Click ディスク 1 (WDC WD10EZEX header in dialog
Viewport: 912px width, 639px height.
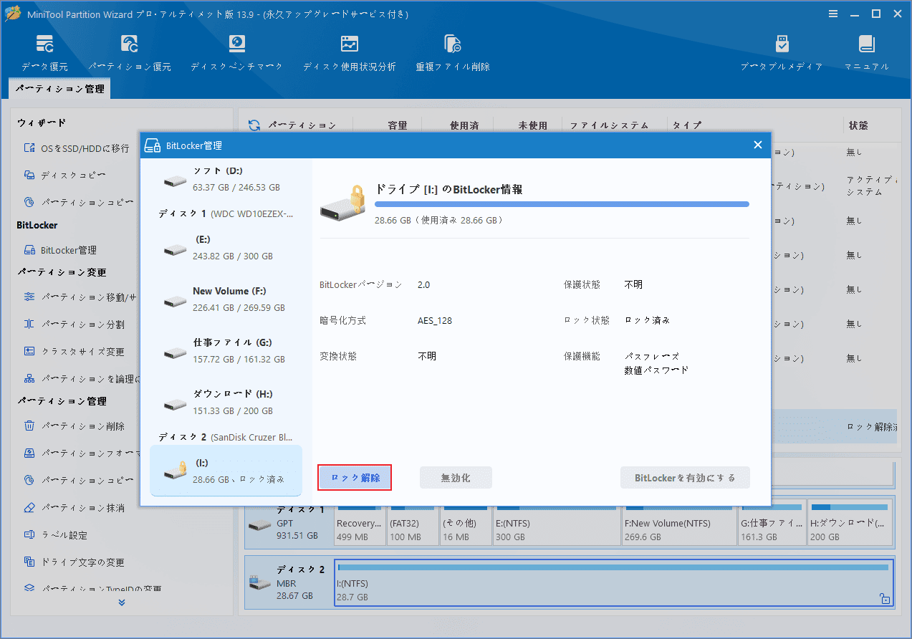click(x=226, y=213)
